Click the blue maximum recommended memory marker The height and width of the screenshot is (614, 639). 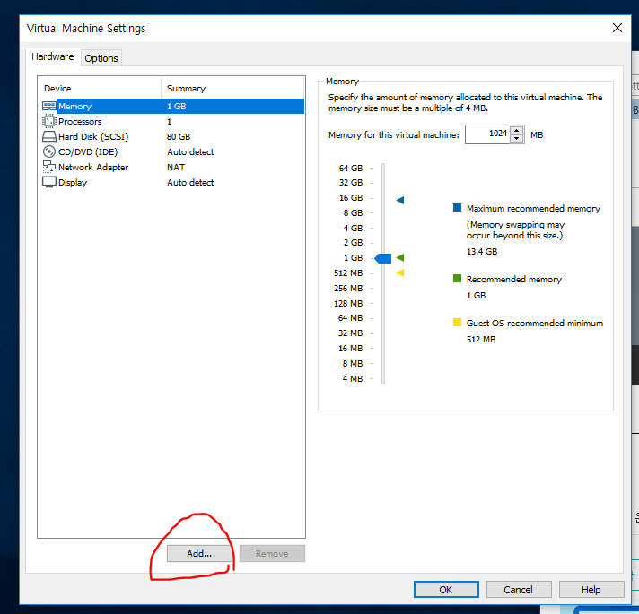coord(400,200)
